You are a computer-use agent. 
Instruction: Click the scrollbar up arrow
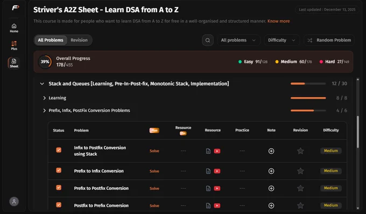click(x=358, y=80)
